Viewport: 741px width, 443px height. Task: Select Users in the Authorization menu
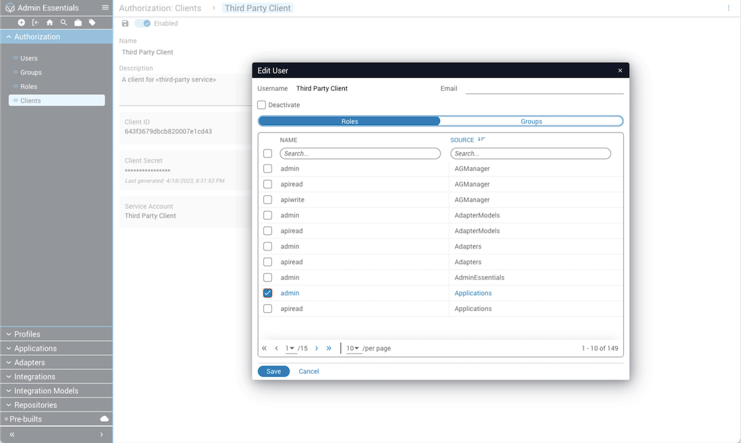[29, 59]
